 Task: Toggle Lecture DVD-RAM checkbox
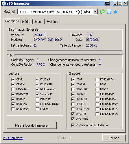[x=13, y=109]
